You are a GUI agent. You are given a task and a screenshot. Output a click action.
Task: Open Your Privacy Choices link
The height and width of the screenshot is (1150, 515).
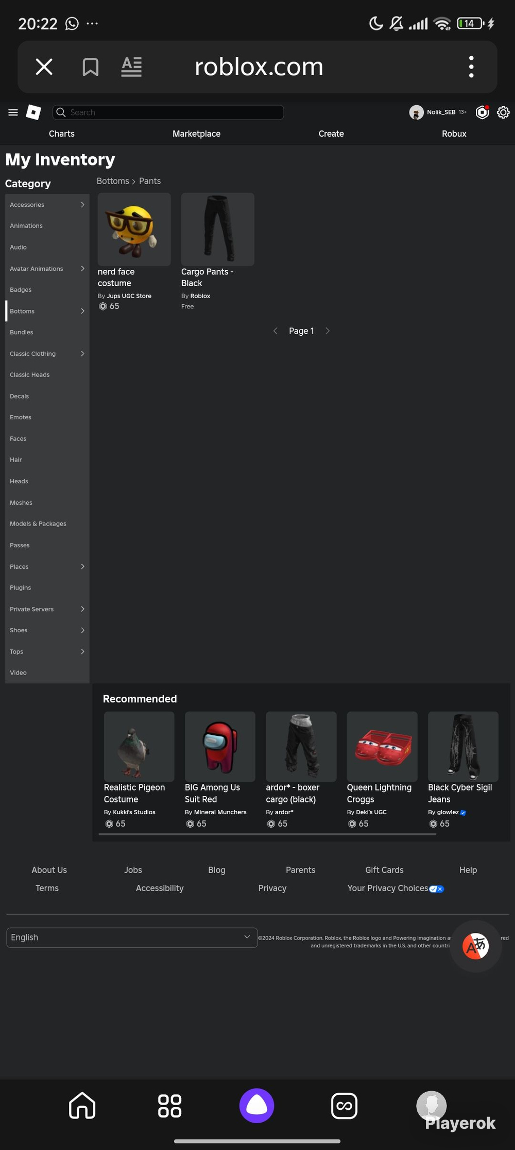point(396,888)
